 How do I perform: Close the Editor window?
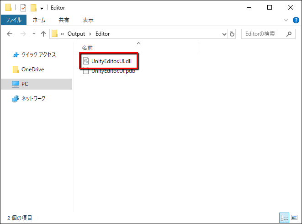290,7
